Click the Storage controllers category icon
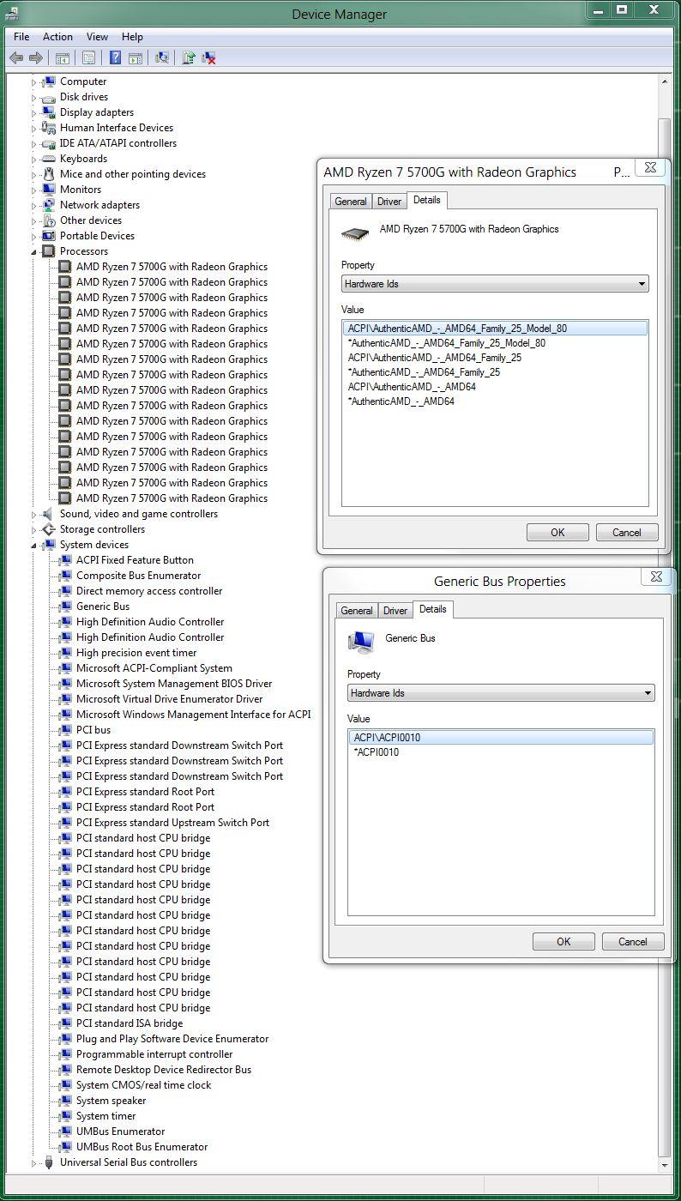681x1201 pixels. 49,529
